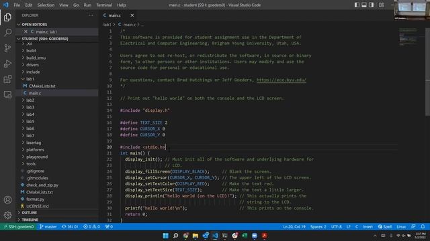This screenshot has height=241, width=430.
Task: Open File Explorer from taskbar
Action: pos(196,236)
